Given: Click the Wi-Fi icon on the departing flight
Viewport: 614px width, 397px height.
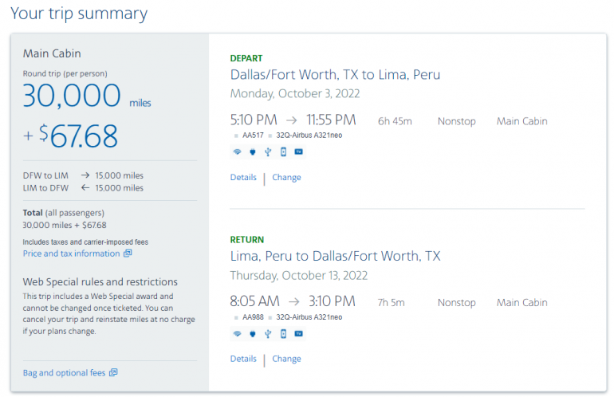Looking at the screenshot, I should (237, 151).
